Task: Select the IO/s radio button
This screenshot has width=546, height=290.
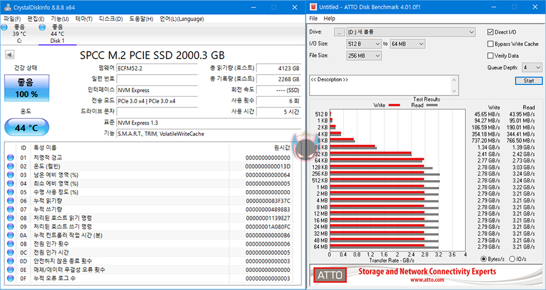Action: click(512, 259)
